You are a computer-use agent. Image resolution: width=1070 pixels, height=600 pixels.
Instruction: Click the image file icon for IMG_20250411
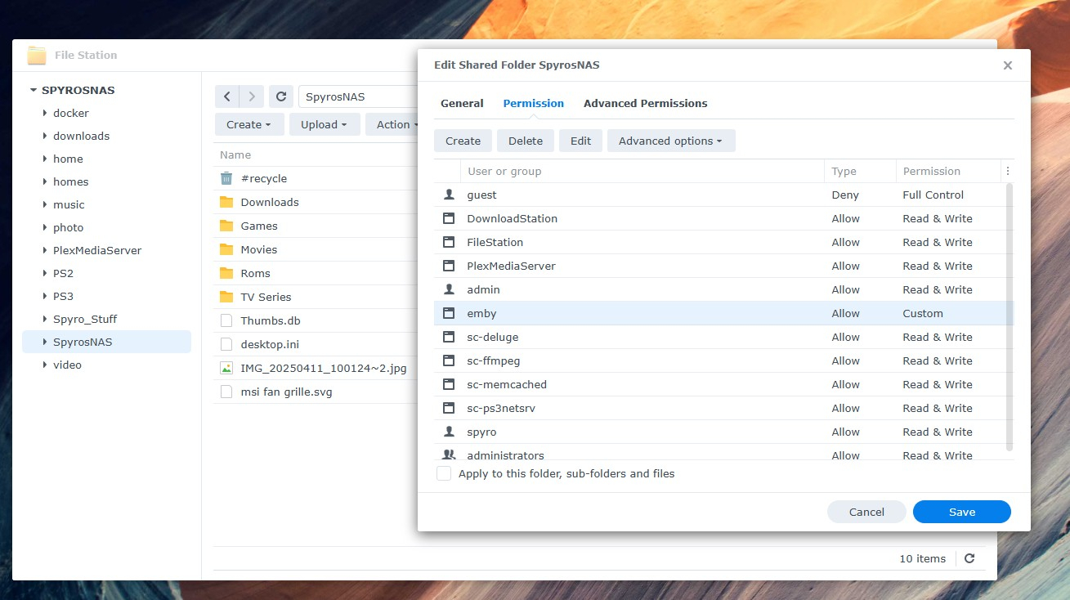point(226,368)
